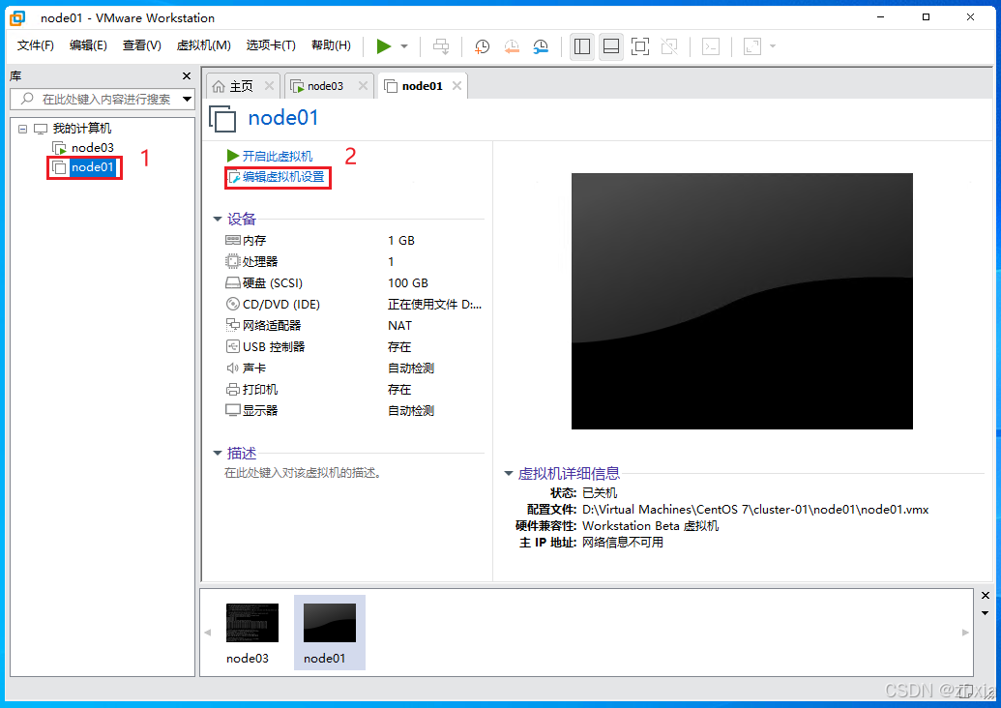Click 开启此虚拟机 link
Viewport: 1001px width, 708px height.
pyautogui.click(x=277, y=157)
